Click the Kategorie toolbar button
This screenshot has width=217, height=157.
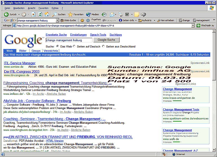pos(109,20)
